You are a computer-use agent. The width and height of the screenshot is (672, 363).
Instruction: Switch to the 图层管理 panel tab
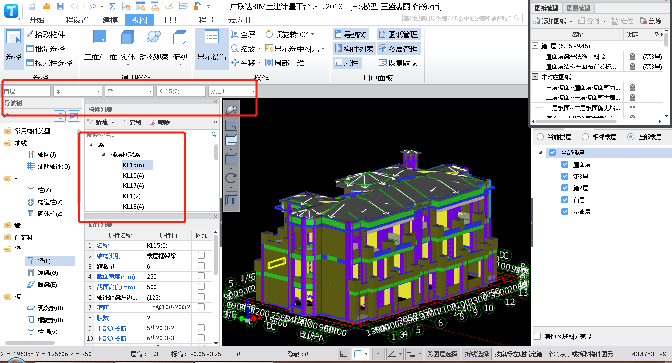click(x=579, y=8)
